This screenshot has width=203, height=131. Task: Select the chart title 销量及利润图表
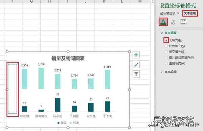tap(68, 58)
